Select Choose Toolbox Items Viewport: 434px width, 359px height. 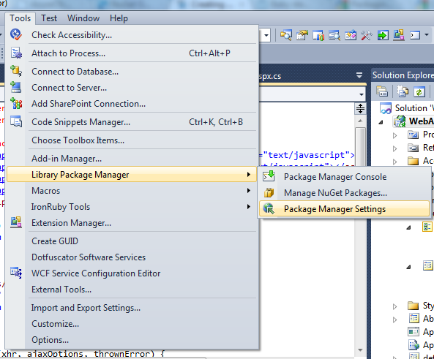tap(132, 140)
